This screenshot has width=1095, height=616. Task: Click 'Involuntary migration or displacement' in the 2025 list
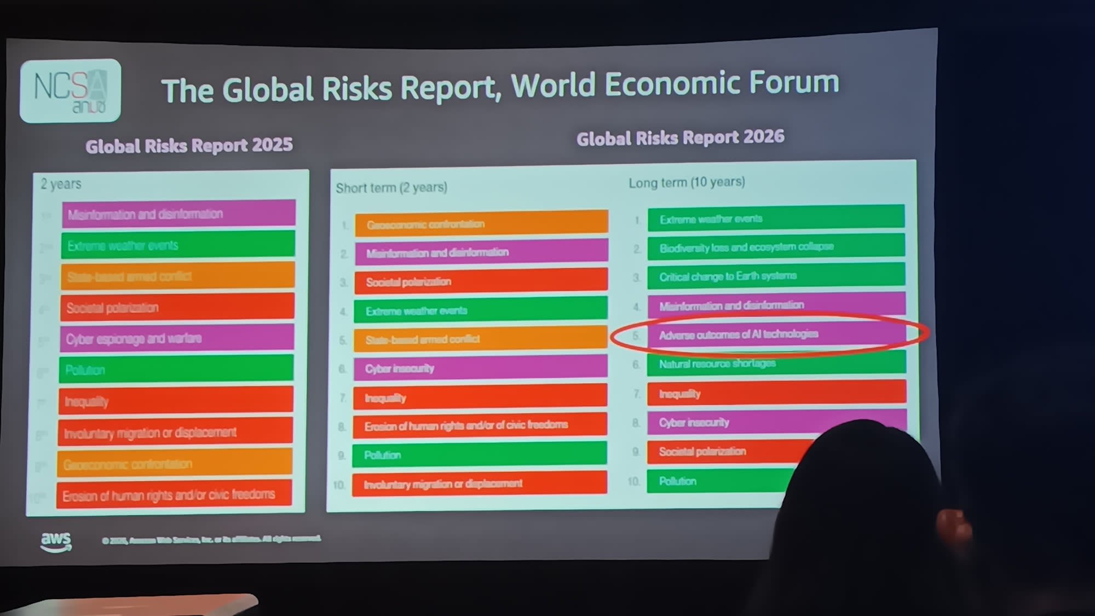(x=175, y=432)
